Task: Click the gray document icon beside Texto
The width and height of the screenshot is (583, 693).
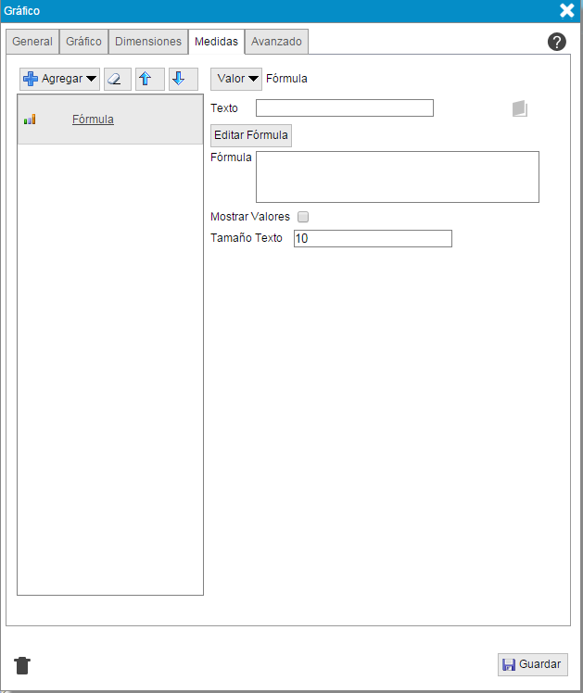Action: tap(520, 109)
